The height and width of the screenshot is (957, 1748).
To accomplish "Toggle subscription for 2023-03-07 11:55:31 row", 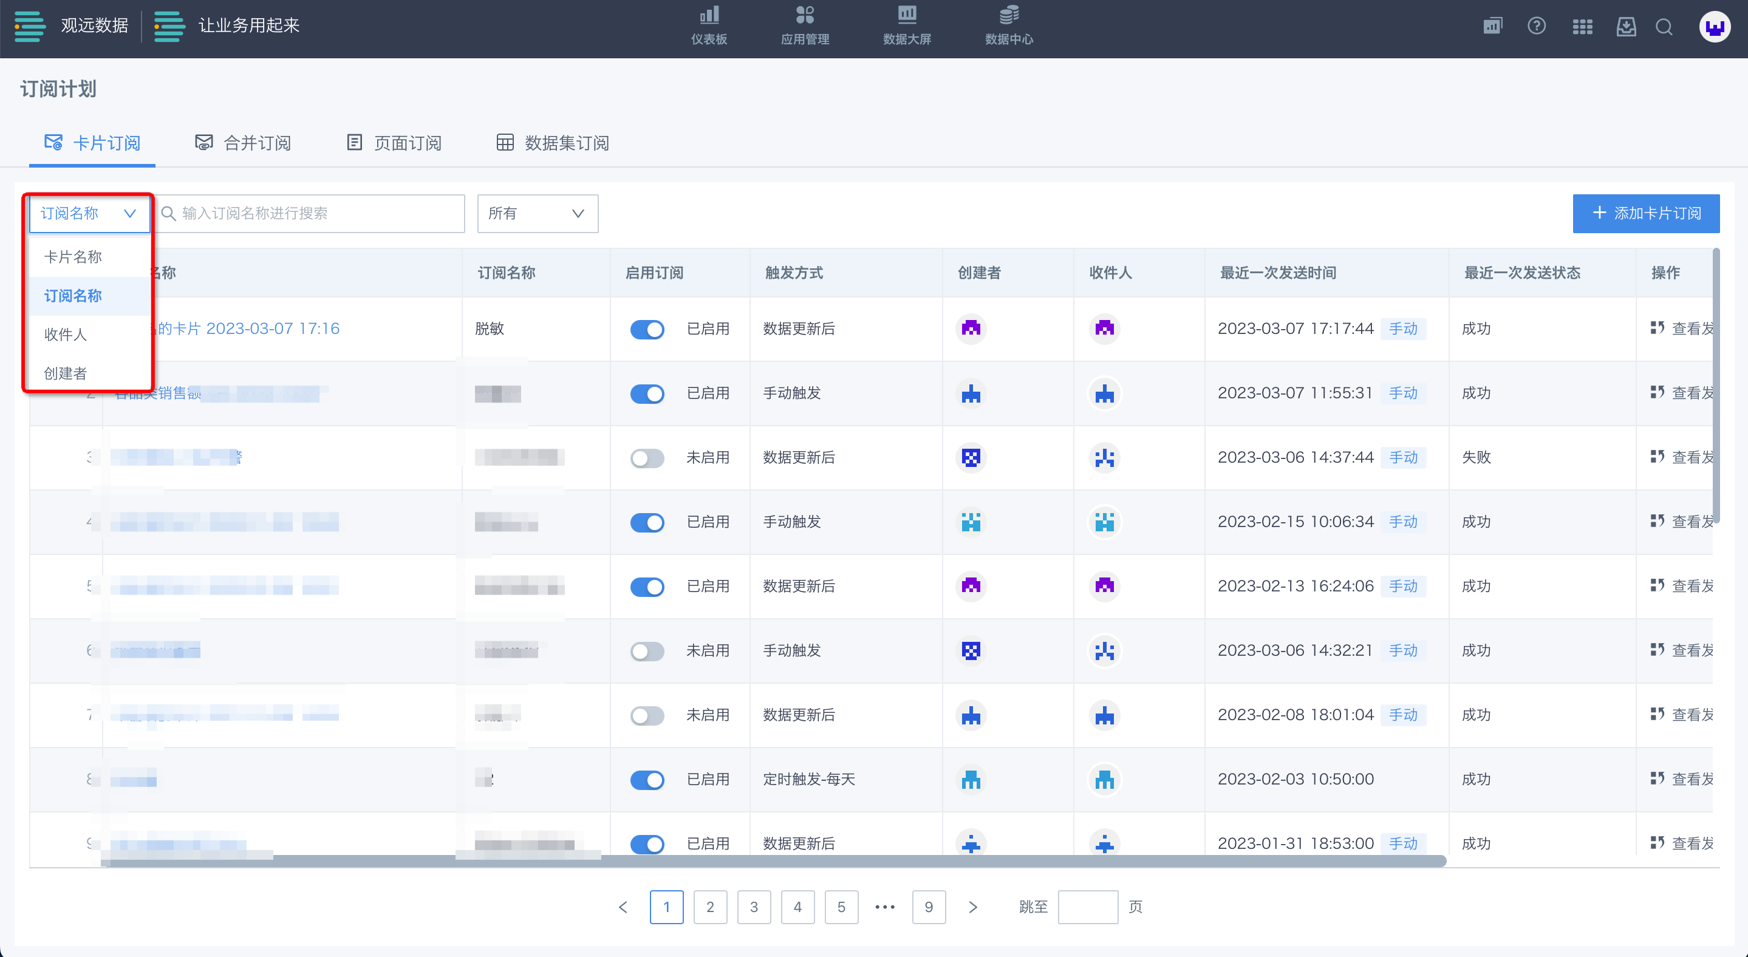I will click(x=647, y=394).
